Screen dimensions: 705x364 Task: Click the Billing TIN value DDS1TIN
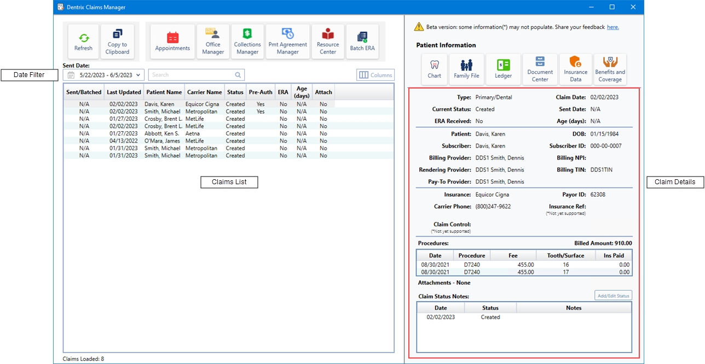click(x=602, y=170)
